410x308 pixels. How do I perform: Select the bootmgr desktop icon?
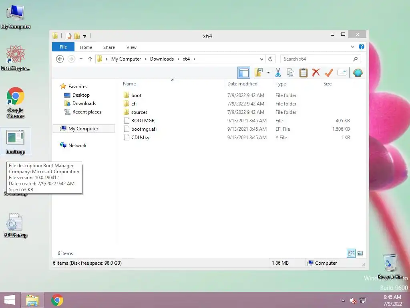coord(16,142)
